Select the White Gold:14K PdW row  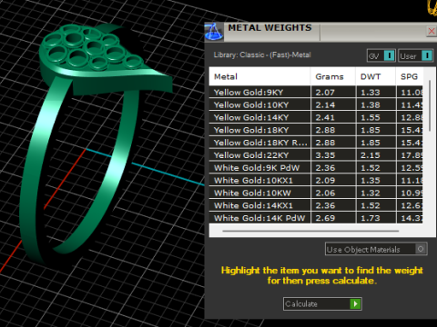pos(316,218)
